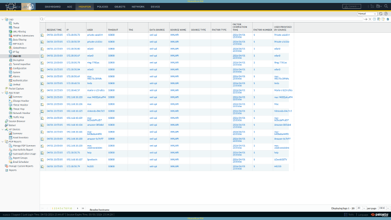Click user 'nintendo-84c515' cell

tap(96, 111)
